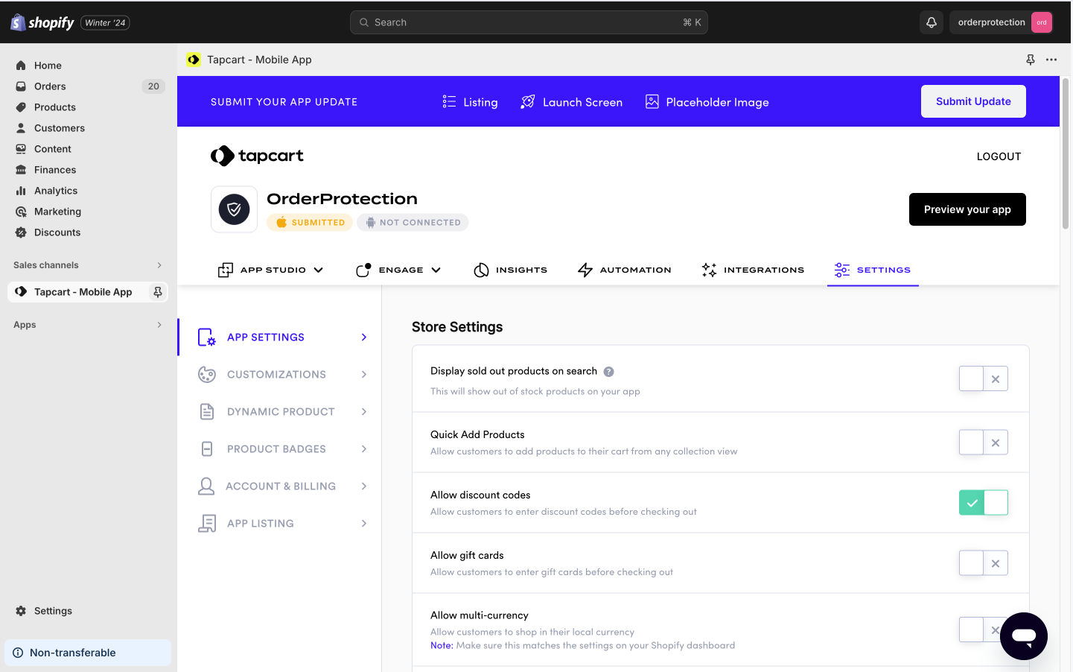Click the orderprotection avatar badge
This screenshot has height=672, width=1073.
point(1042,22)
